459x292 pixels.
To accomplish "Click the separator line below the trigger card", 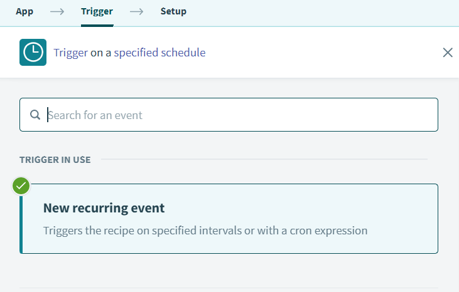I will (229, 288).
